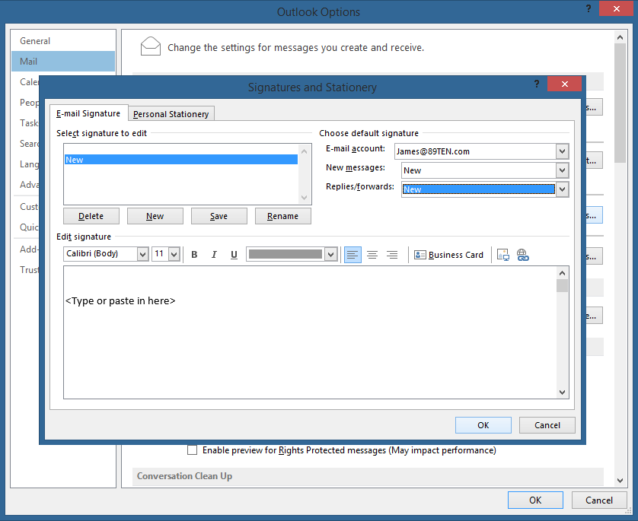Click Cancel in Outlook Options window
The height and width of the screenshot is (521, 638).
[x=599, y=500]
